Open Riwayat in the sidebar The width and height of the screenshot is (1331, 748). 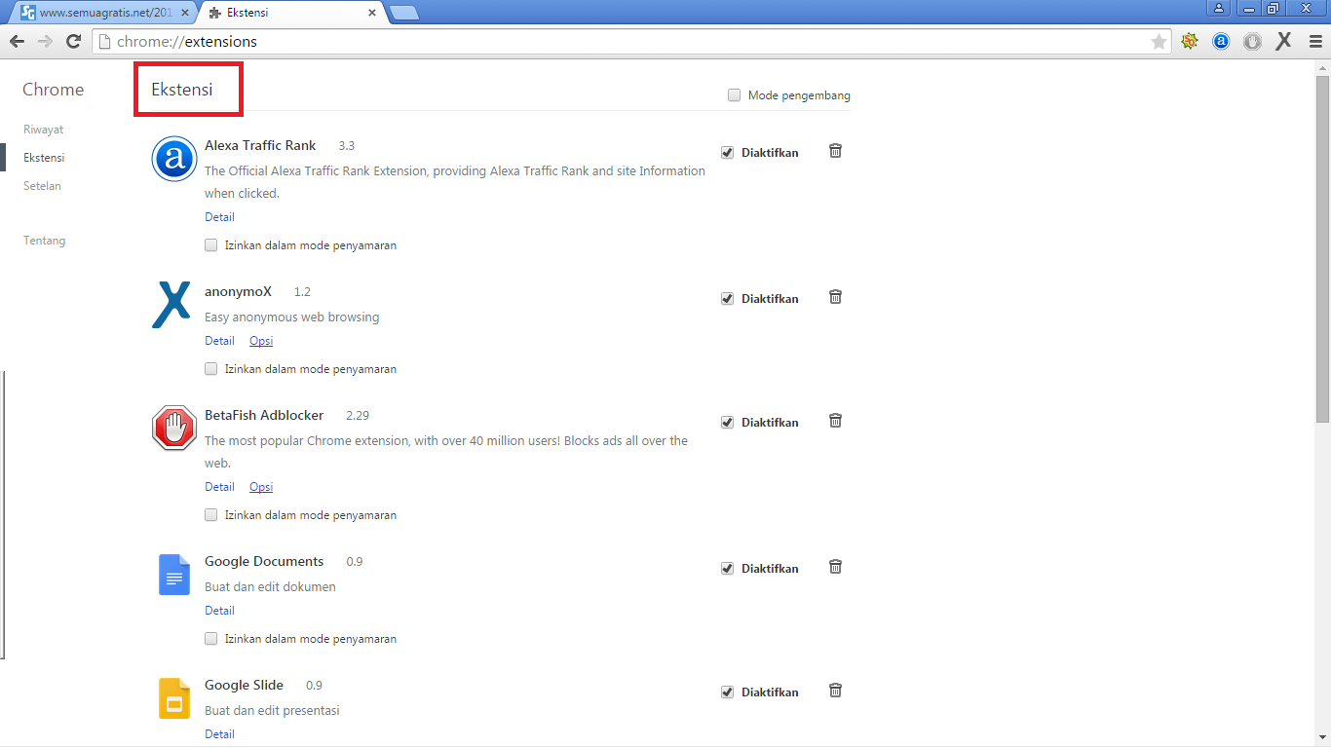tap(43, 130)
